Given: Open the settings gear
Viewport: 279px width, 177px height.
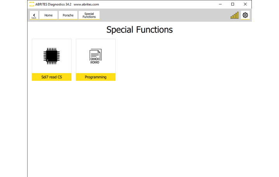Looking at the screenshot, I should [245, 15].
